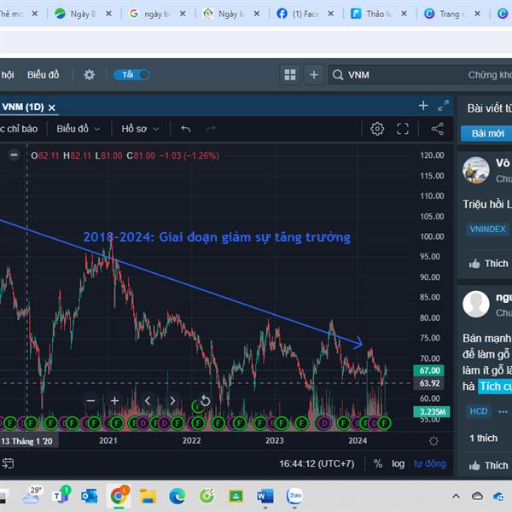Screen dimensions: 512x512
Task: Expand the chart panel with diagonal arrows icon
Action: pos(443,106)
